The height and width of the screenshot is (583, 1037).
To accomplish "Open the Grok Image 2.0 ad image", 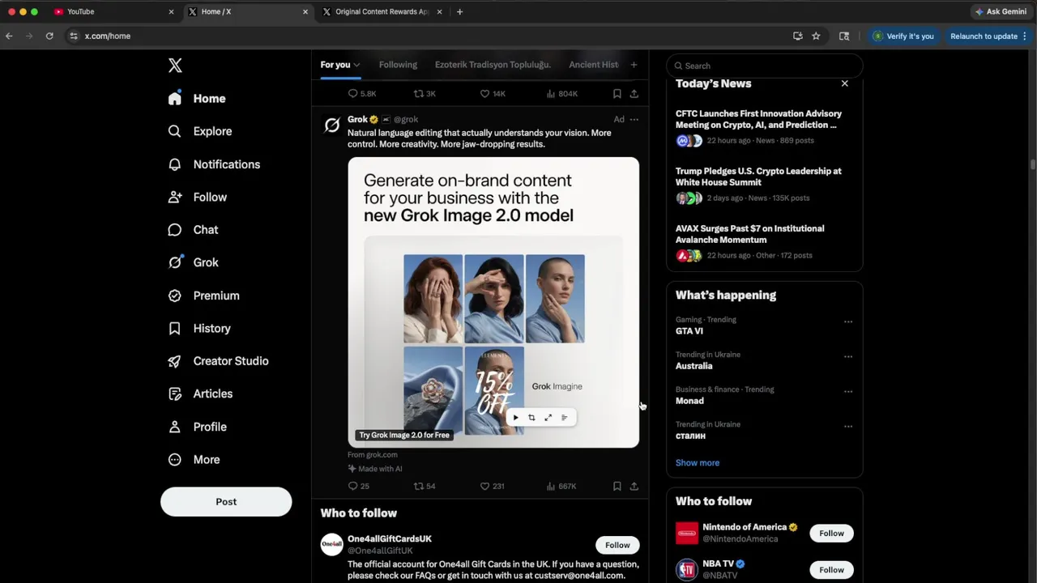I will click(x=493, y=302).
